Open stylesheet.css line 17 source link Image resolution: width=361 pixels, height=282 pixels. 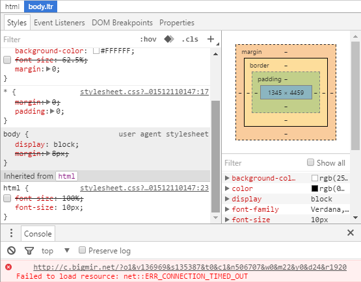tap(144, 92)
